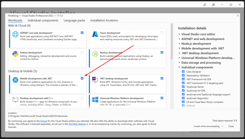Click the ASP.NET globe icon
Viewport: 245px width, 139px height.
click(x=15, y=34)
